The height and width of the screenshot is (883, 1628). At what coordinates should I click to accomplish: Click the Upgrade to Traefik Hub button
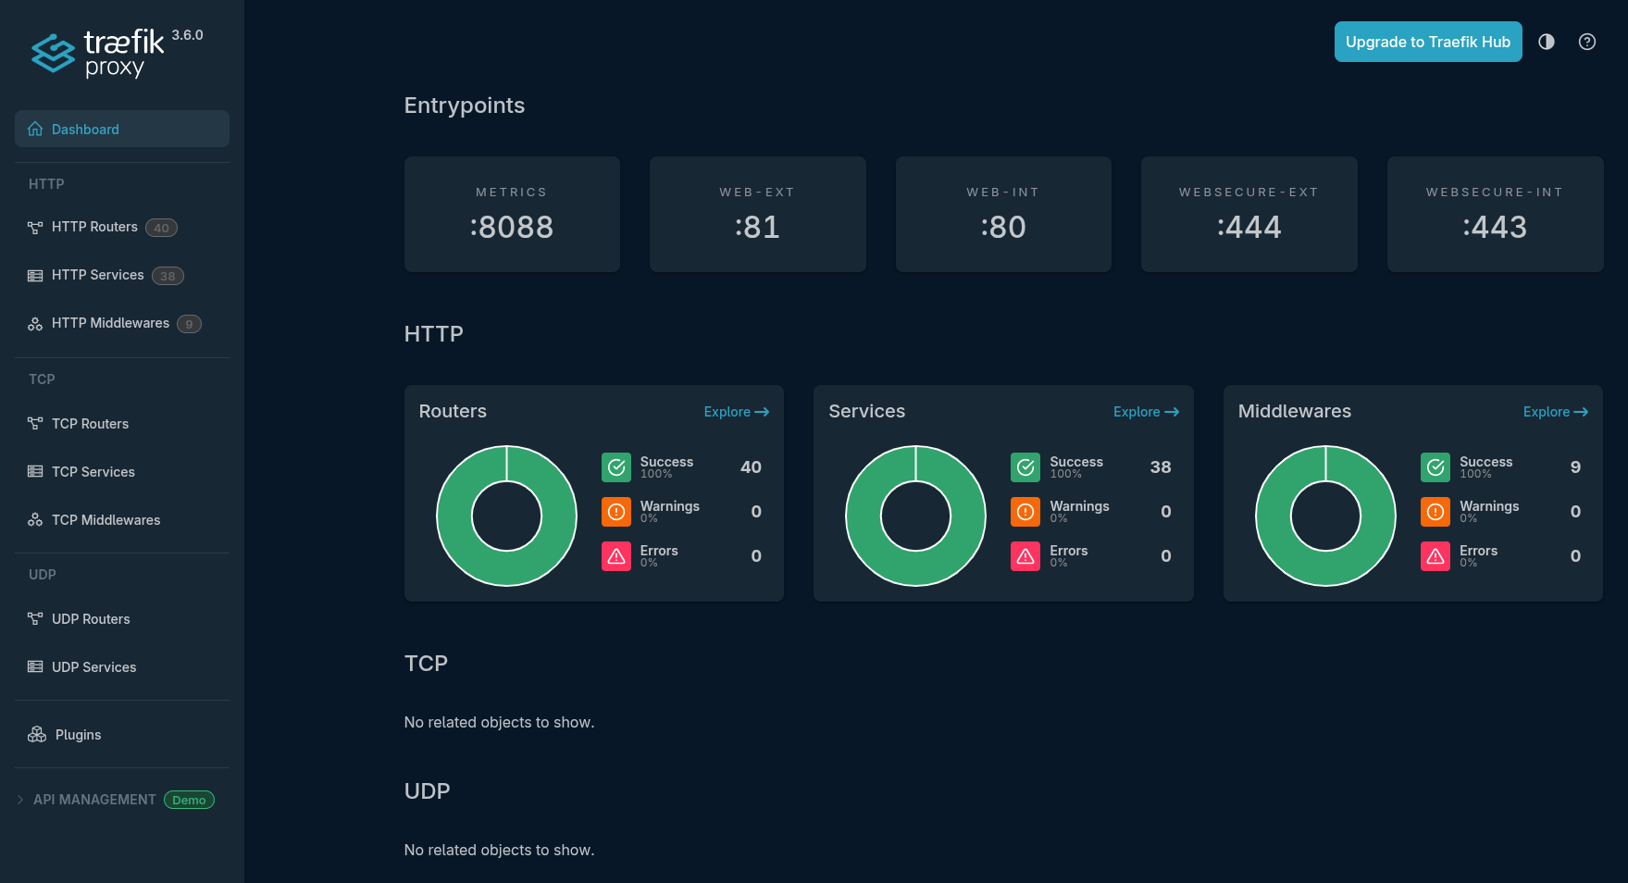[1427, 42]
